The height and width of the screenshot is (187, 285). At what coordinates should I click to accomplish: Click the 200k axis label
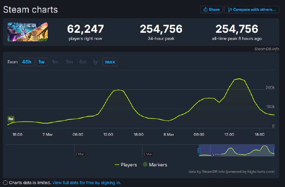(x=270, y=87)
